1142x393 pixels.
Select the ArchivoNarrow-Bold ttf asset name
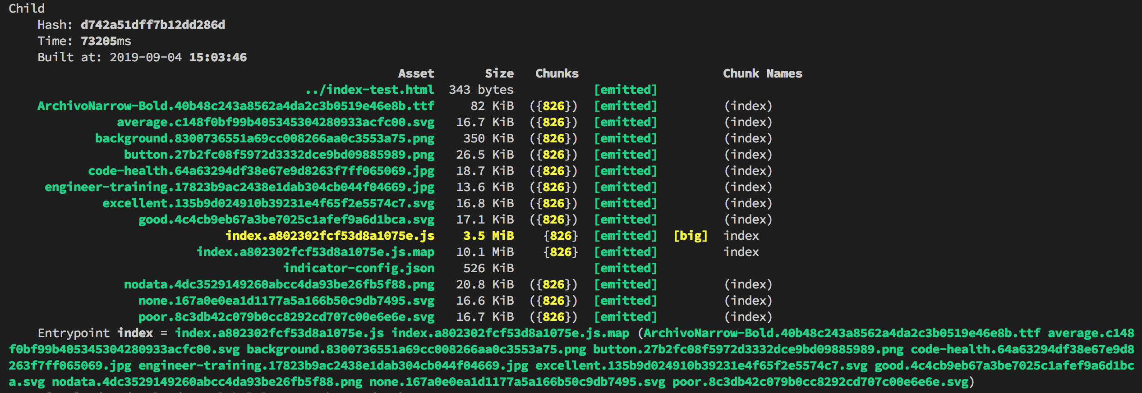pyautogui.click(x=236, y=106)
